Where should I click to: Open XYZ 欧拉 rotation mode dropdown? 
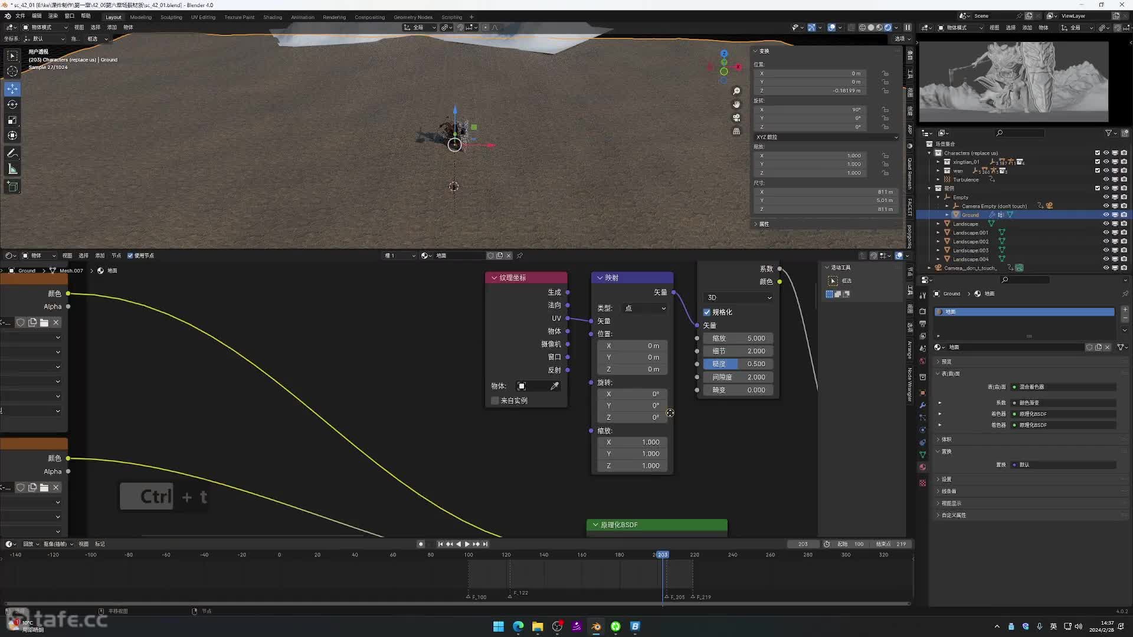tap(826, 137)
